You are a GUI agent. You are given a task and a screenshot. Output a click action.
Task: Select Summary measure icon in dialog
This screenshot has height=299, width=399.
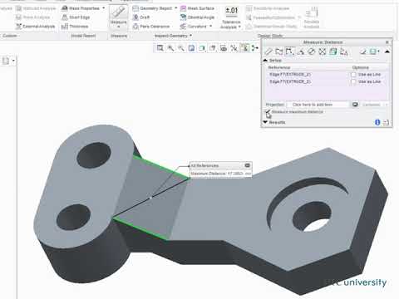[268, 51]
